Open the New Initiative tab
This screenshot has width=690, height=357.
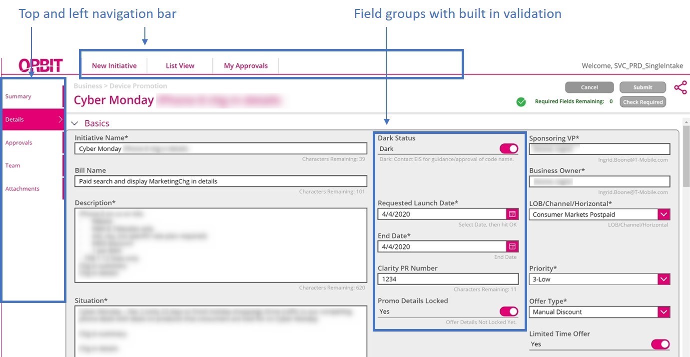point(114,65)
